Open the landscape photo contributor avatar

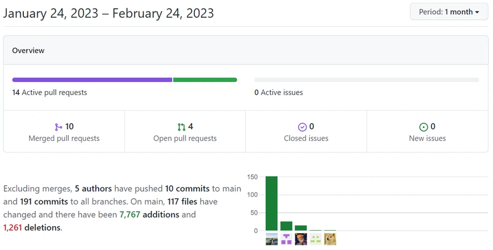coord(272,240)
